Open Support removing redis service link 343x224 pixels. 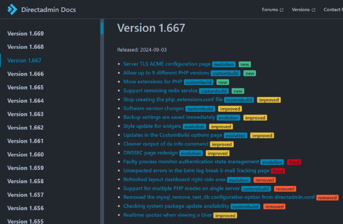(x=160, y=91)
